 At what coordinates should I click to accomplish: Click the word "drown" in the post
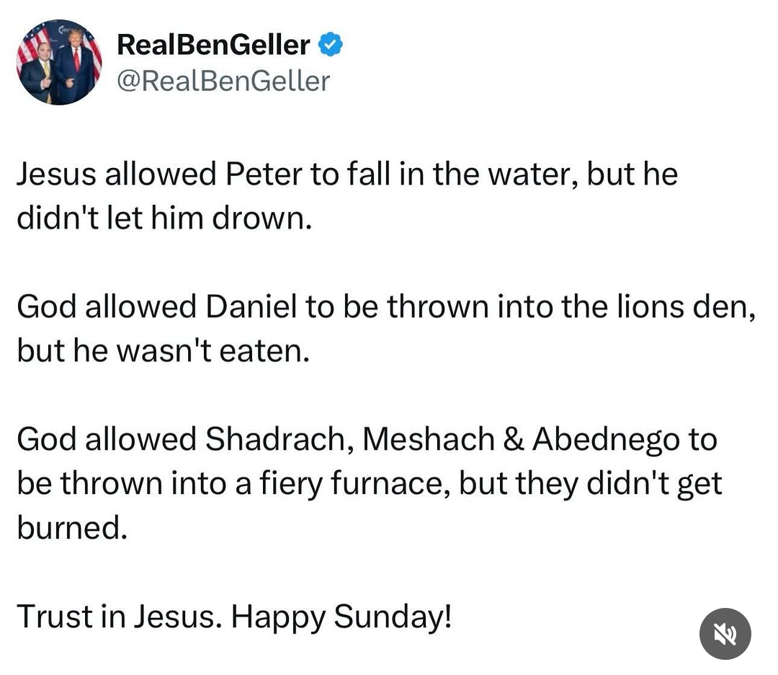tap(261, 219)
